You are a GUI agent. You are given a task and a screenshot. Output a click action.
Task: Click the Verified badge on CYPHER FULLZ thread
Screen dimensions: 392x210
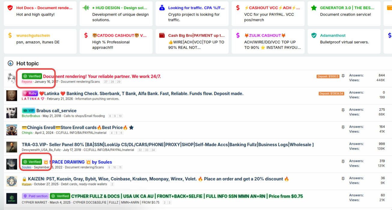tap(60, 196)
